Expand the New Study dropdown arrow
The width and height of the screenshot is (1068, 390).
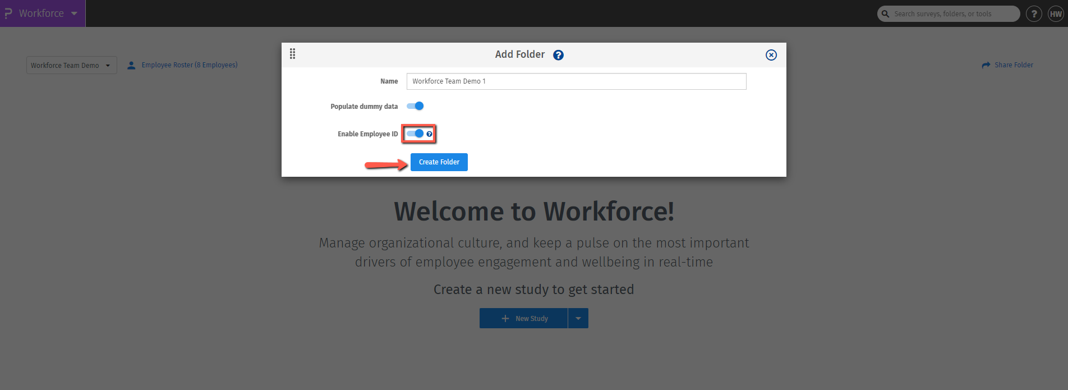(578, 318)
